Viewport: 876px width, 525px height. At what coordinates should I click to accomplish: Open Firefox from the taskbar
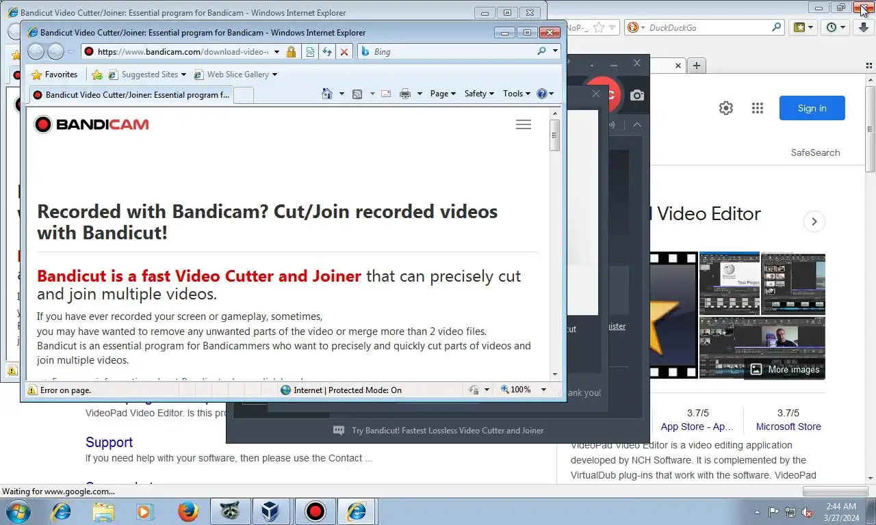tap(188, 511)
